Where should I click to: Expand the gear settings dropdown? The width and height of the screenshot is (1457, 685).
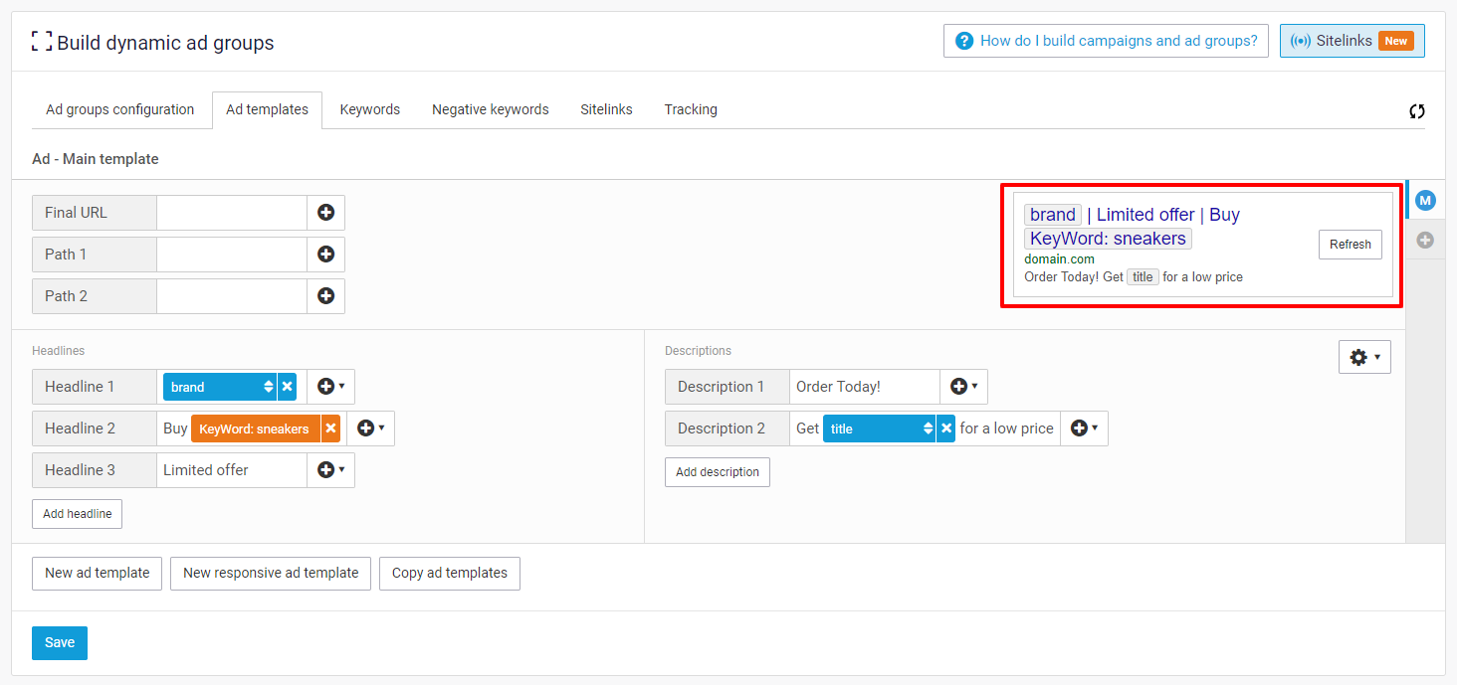(1363, 357)
